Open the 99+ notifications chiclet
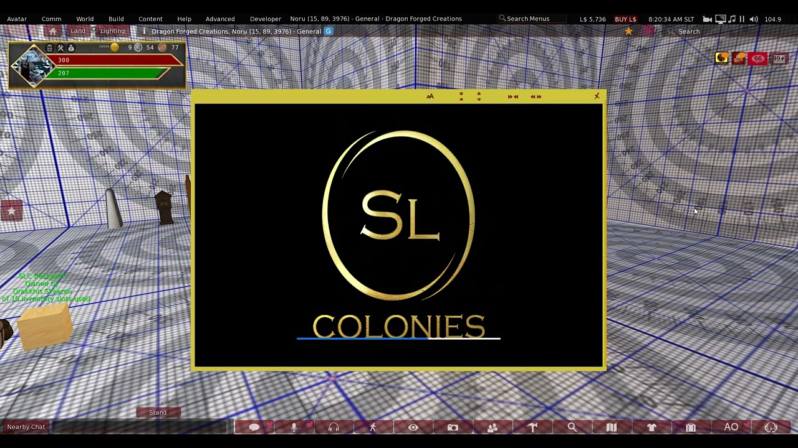Screen dimensions: 798x448 pyautogui.click(x=779, y=58)
